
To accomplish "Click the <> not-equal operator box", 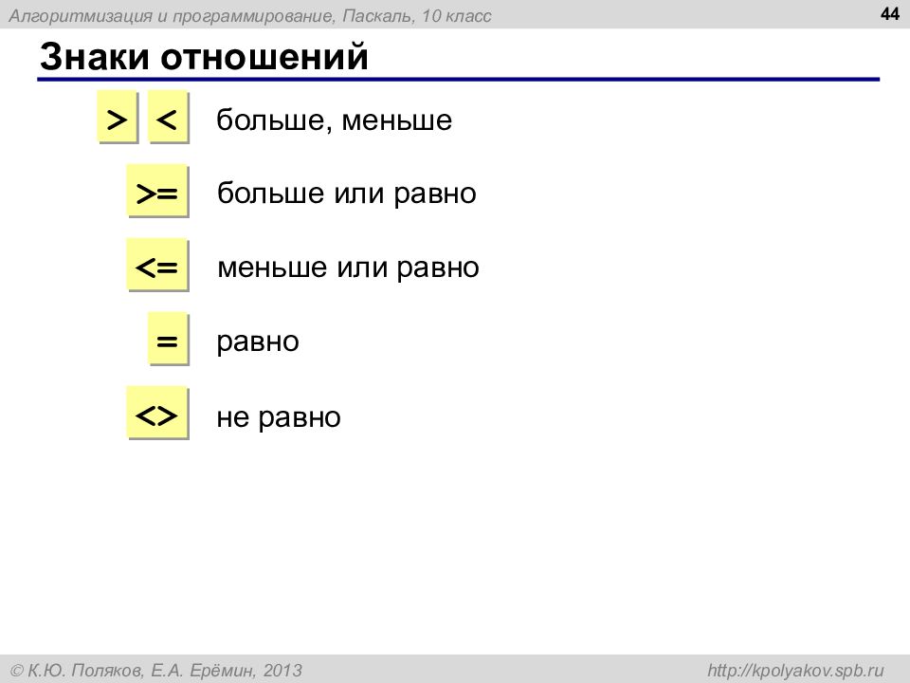I will [158, 413].
